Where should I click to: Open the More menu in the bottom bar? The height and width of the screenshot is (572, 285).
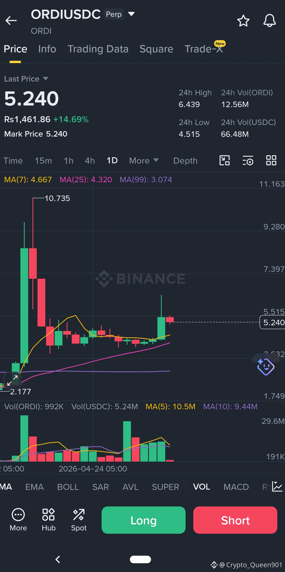pos(18,520)
